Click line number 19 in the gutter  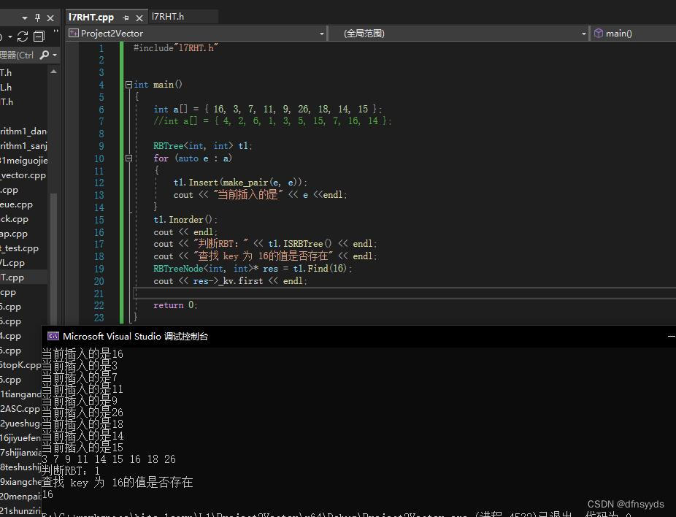coord(99,269)
